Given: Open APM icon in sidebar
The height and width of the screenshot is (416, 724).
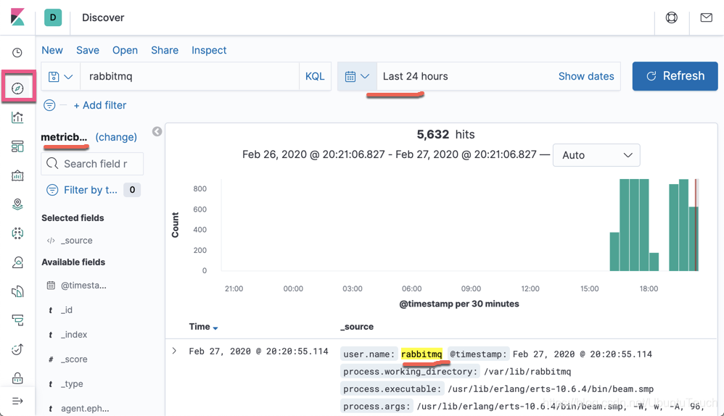Looking at the screenshot, I should [17, 320].
